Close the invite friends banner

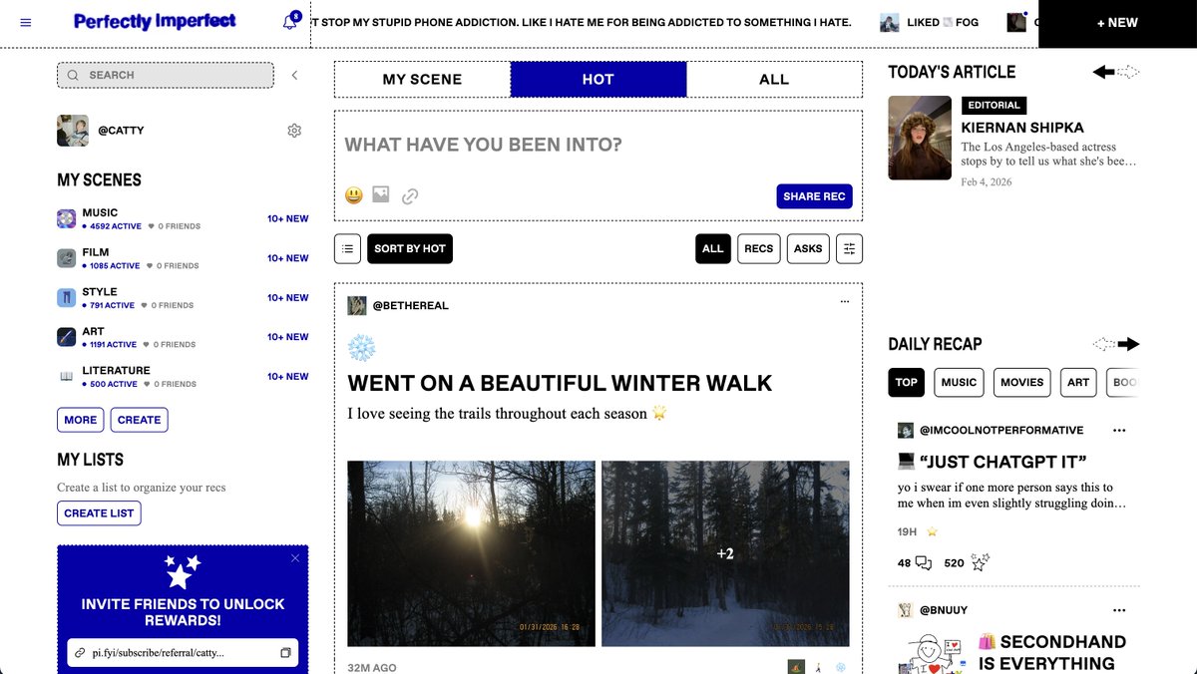tap(295, 558)
